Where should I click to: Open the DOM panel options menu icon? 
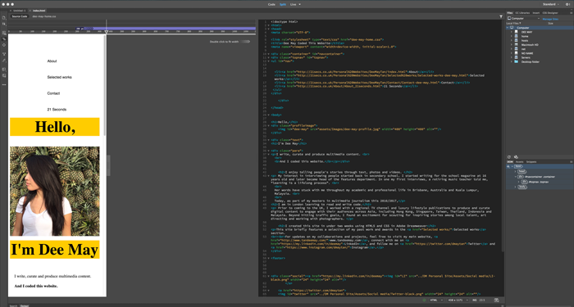point(571,161)
